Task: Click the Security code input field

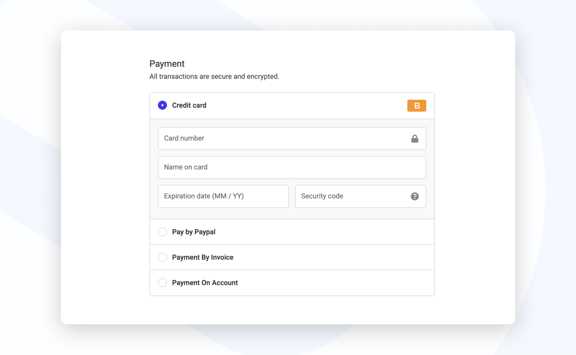Action: coord(360,196)
